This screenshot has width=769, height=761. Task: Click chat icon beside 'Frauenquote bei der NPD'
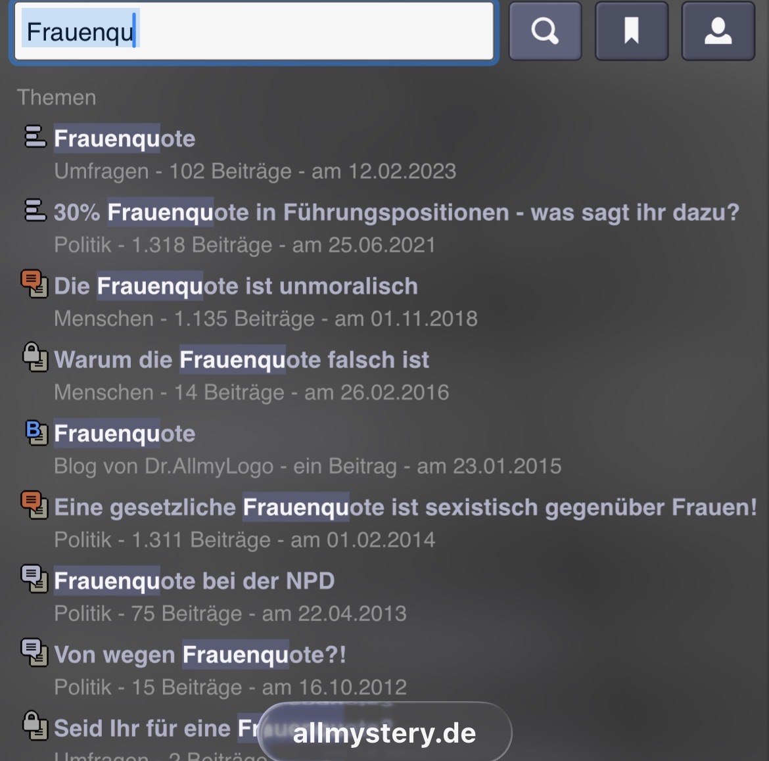tap(34, 578)
